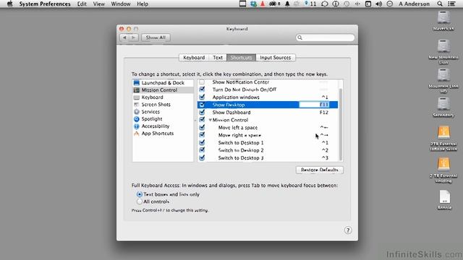Enable the Show Notification Center checkbox

pos(202,82)
